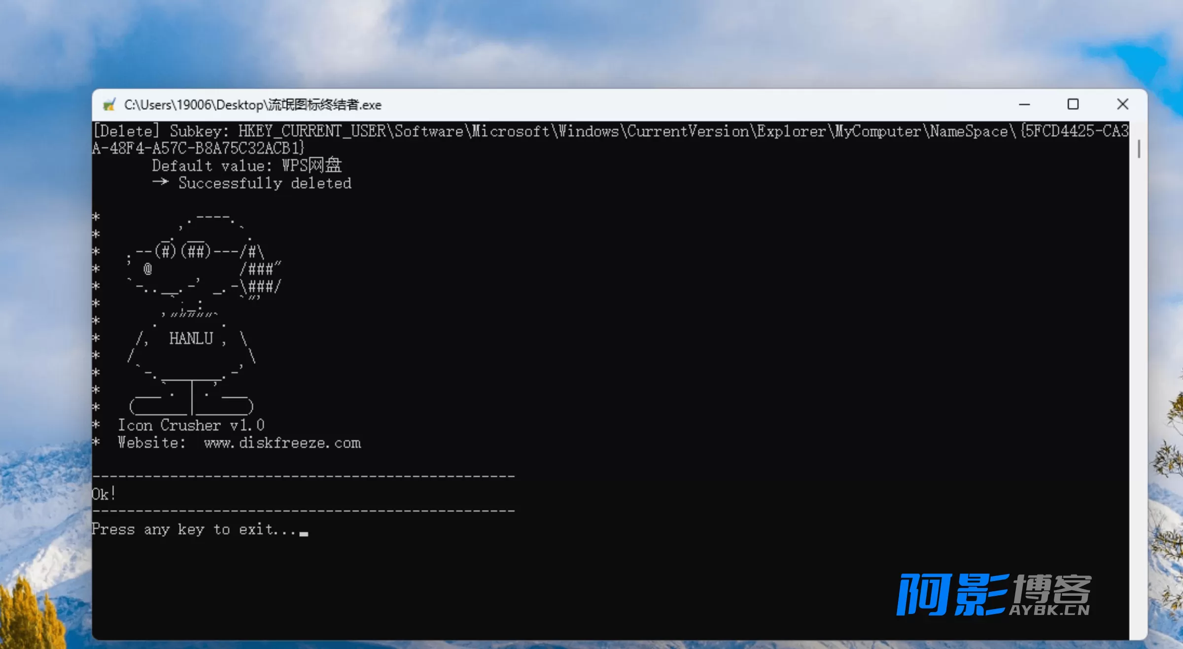Click the desktop wallpaper above the window
The width and height of the screenshot is (1183, 649).
[x=591, y=44]
